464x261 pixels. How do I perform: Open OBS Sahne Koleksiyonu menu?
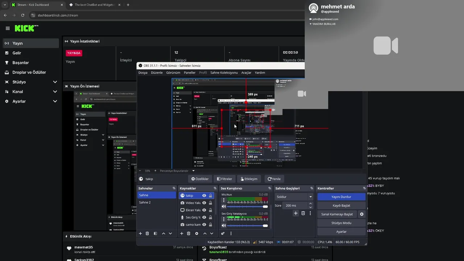(x=224, y=72)
